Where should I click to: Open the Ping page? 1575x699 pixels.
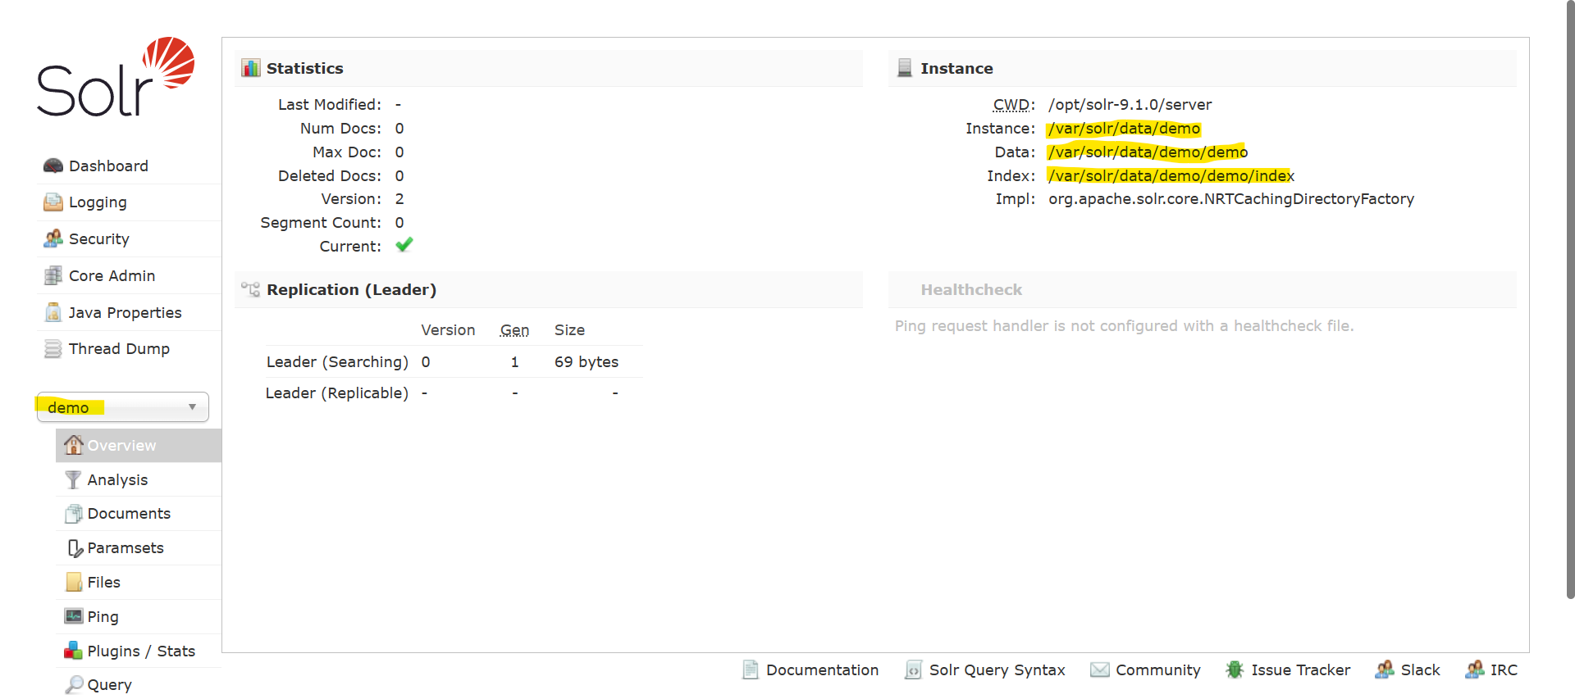click(139, 617)
